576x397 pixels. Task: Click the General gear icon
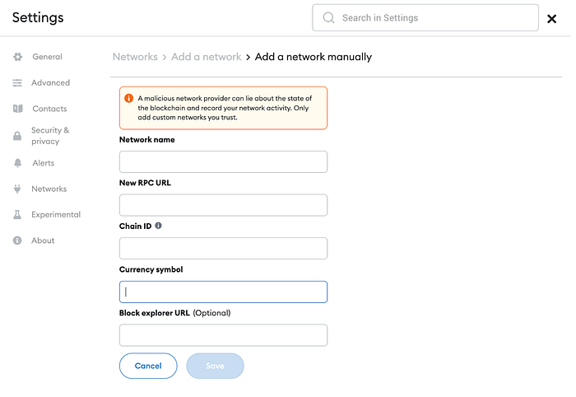[17, 57]
